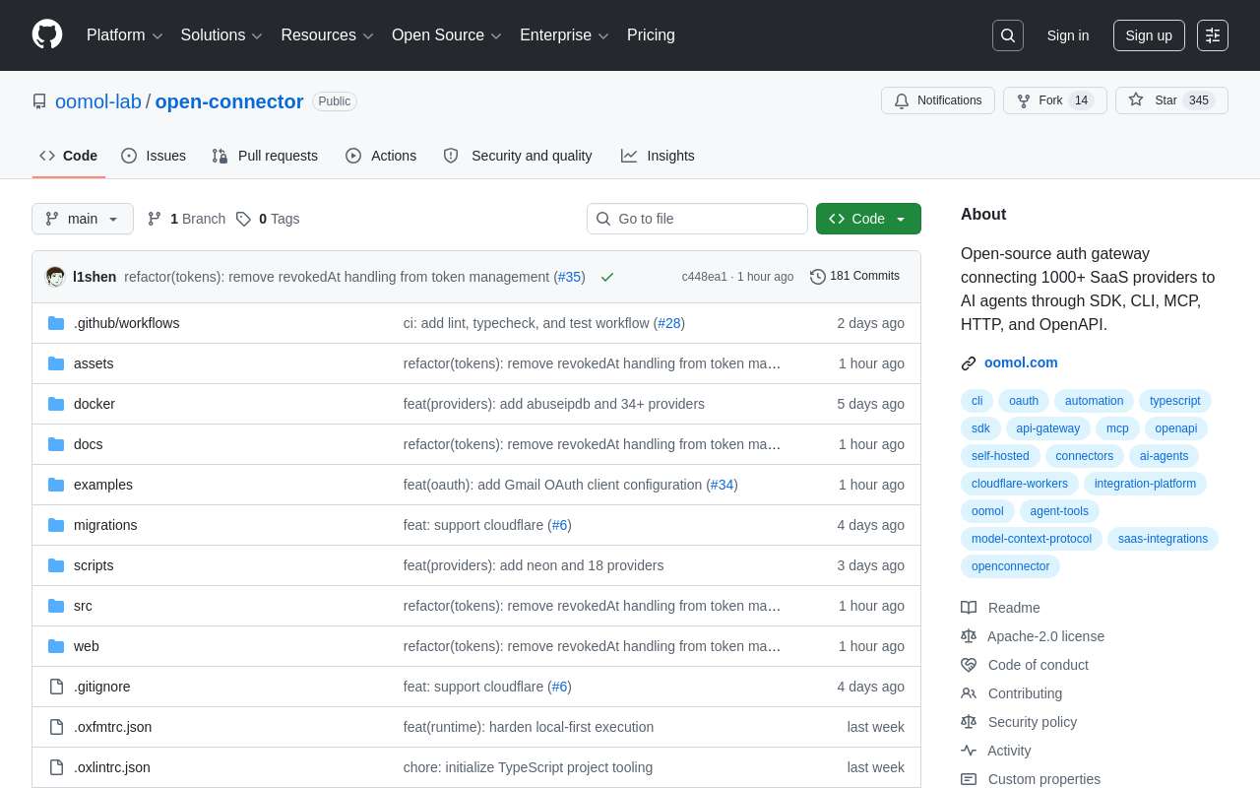The height and width of the screenshot is (788, 1260).
Task: Click the search magnifier icon in header
Action: [1008, 35]
